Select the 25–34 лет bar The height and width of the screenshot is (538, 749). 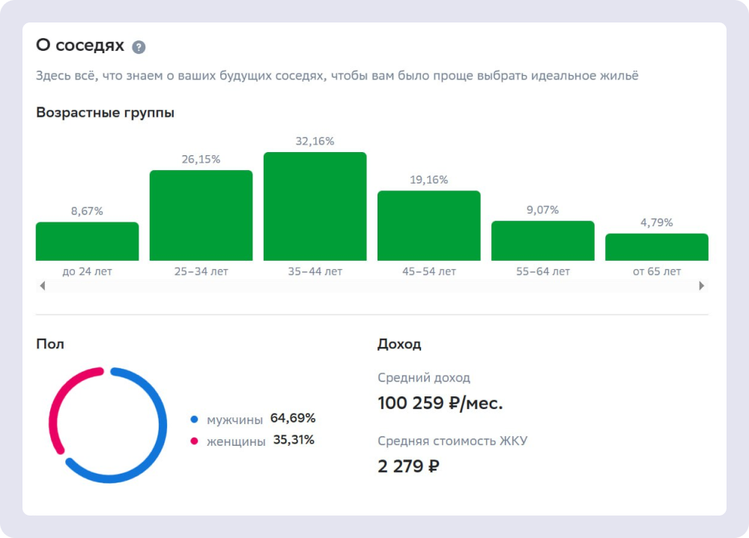pos(201,215)
